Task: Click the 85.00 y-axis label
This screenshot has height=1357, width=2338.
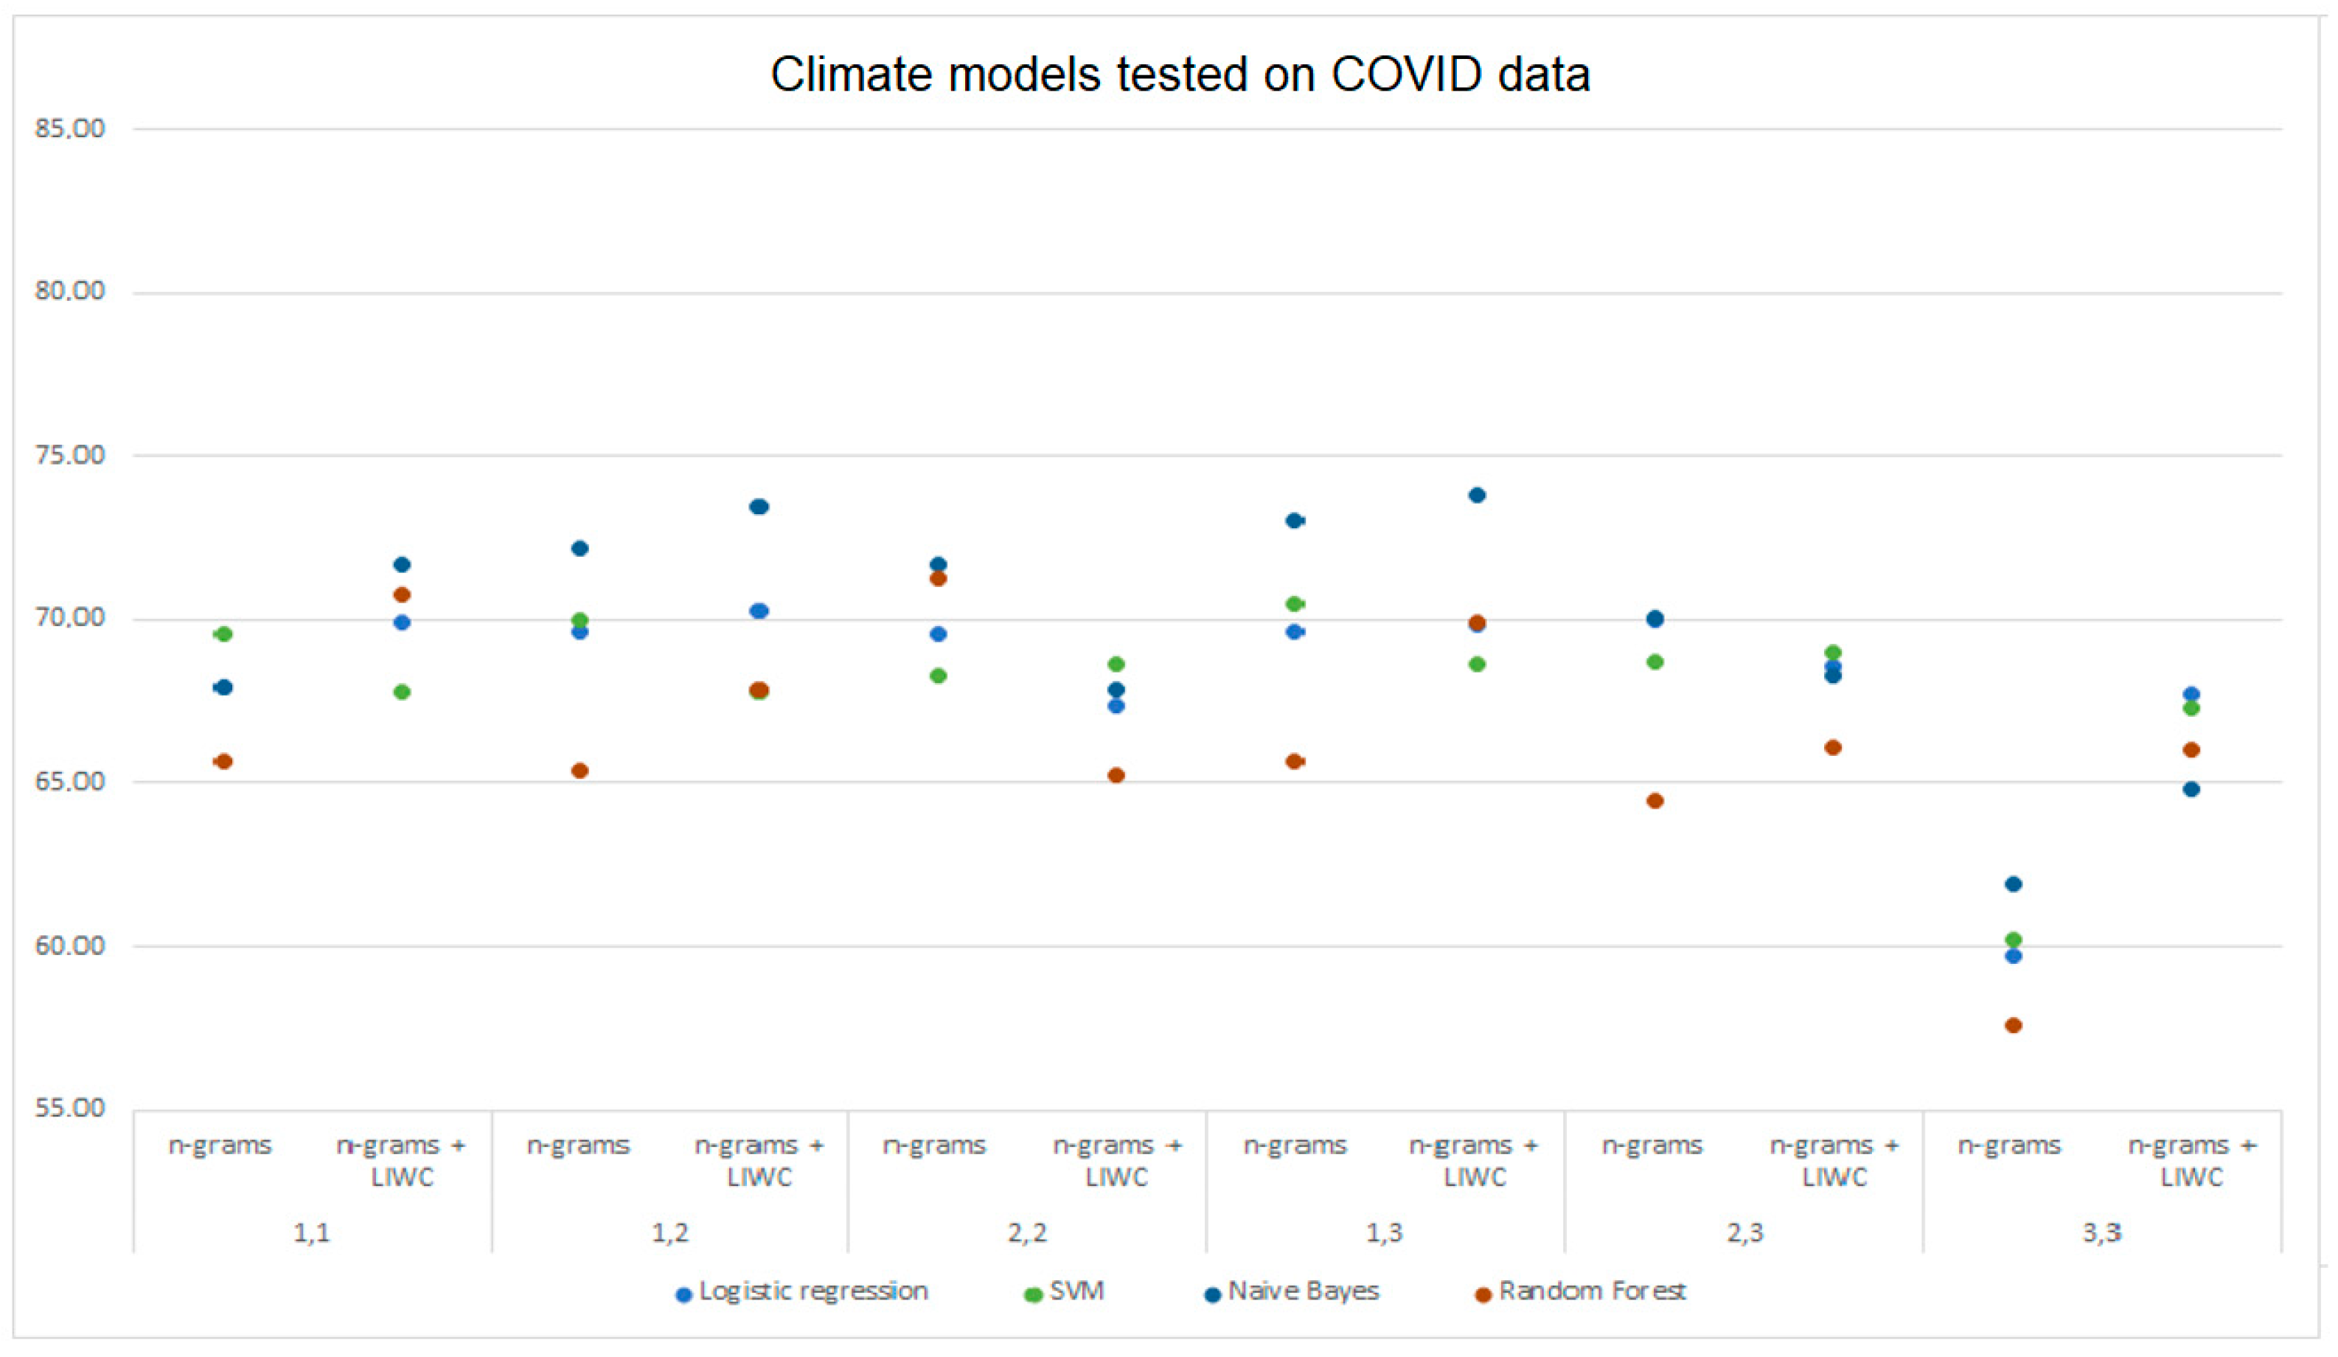Action: pos(69,129)
